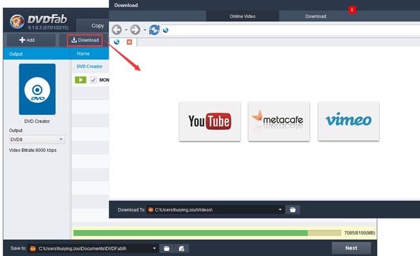Viewport: 420px width, 256px height.
Task: Click the Download To path text
Action: [184, 209]
